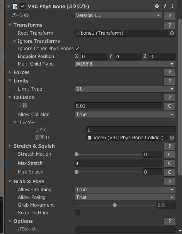
Task: Click curve C button for Stretch Motion
Action: click(x=170, y=155)
